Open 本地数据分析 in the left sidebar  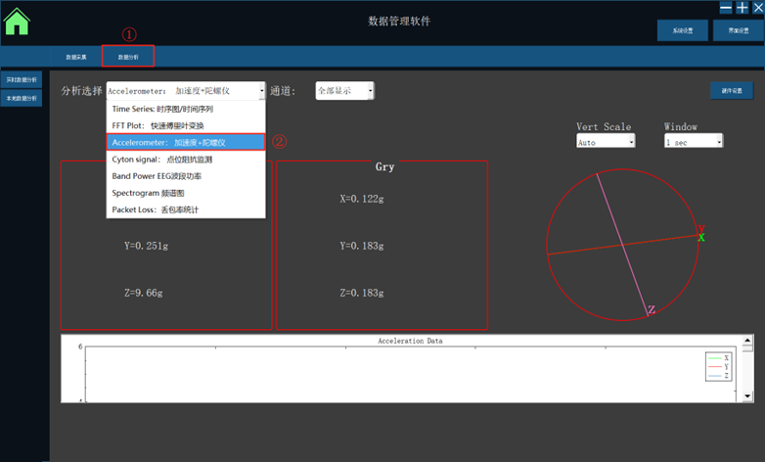[x=22, y=98]
